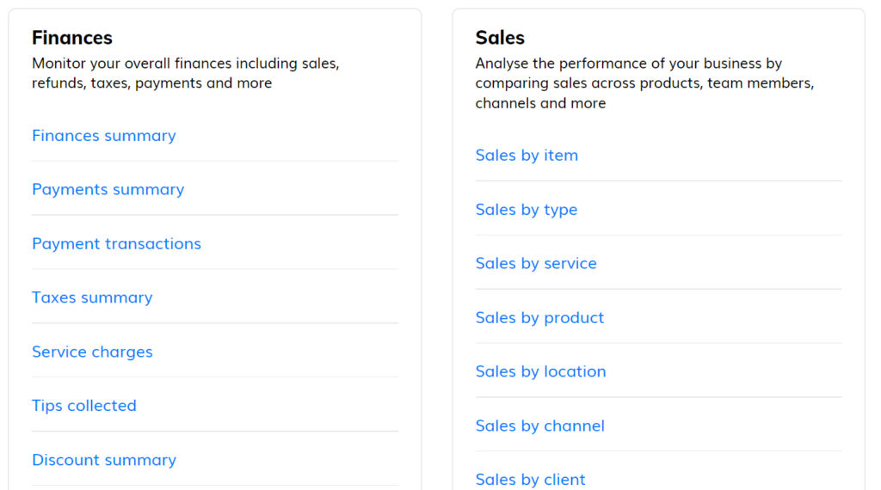The image size is (881, 490).
Task: Click the Sales by channel link
Action: (539, 426)
